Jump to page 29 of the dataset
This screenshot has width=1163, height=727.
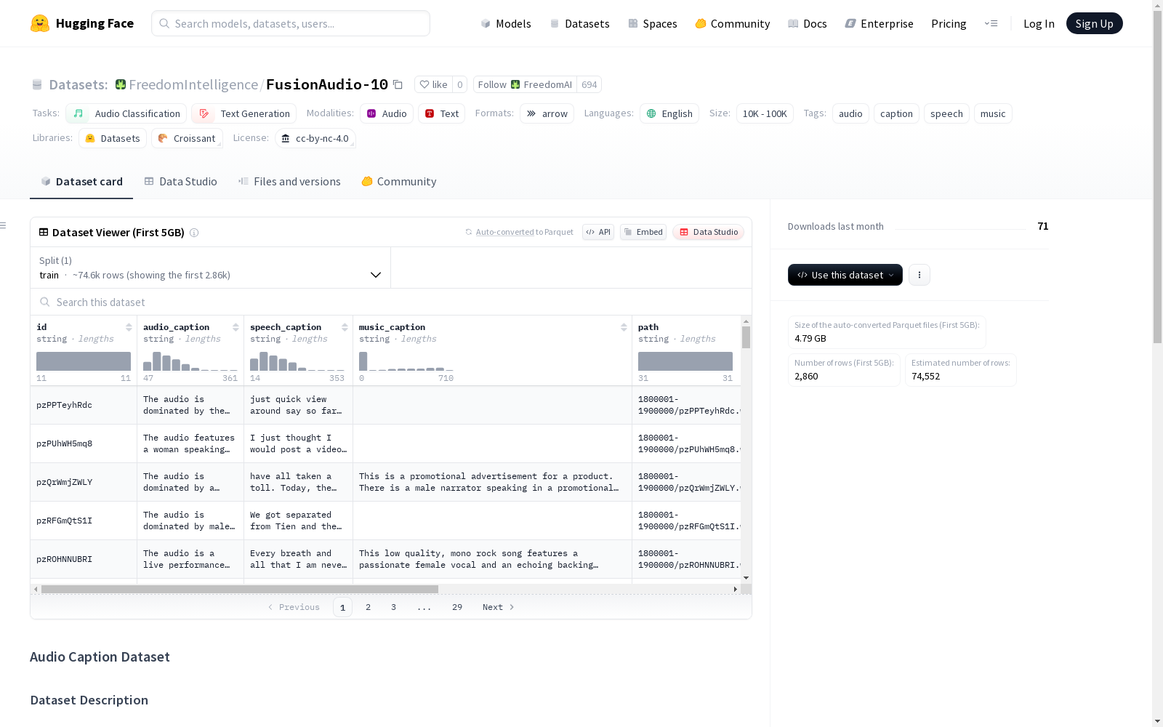456,607
